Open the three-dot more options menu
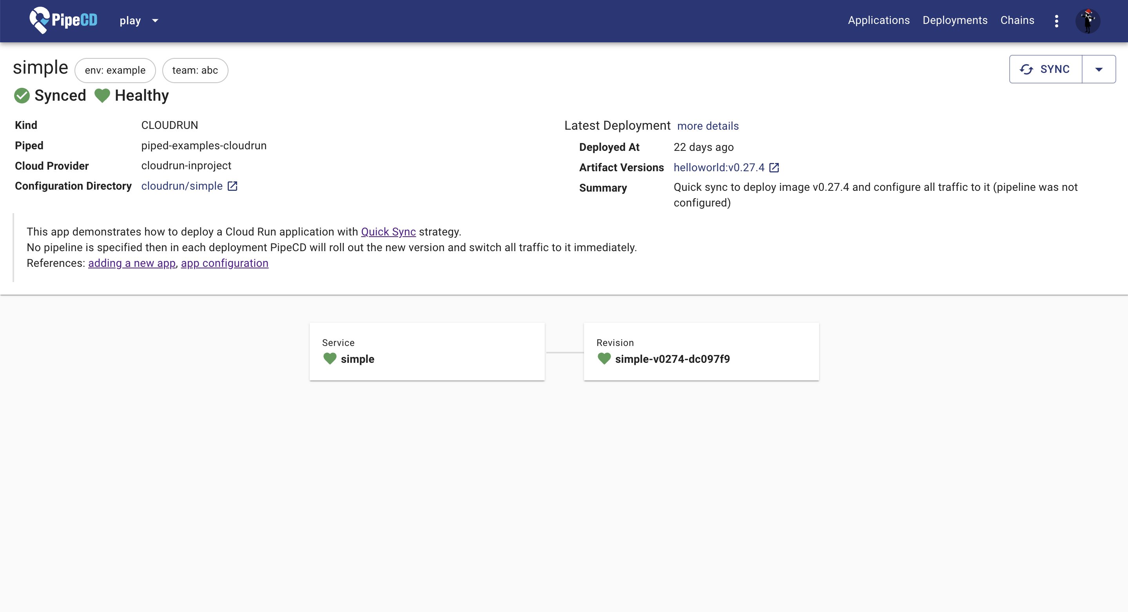This screenshot has width=1128, height=612. tap(1056, 21)
